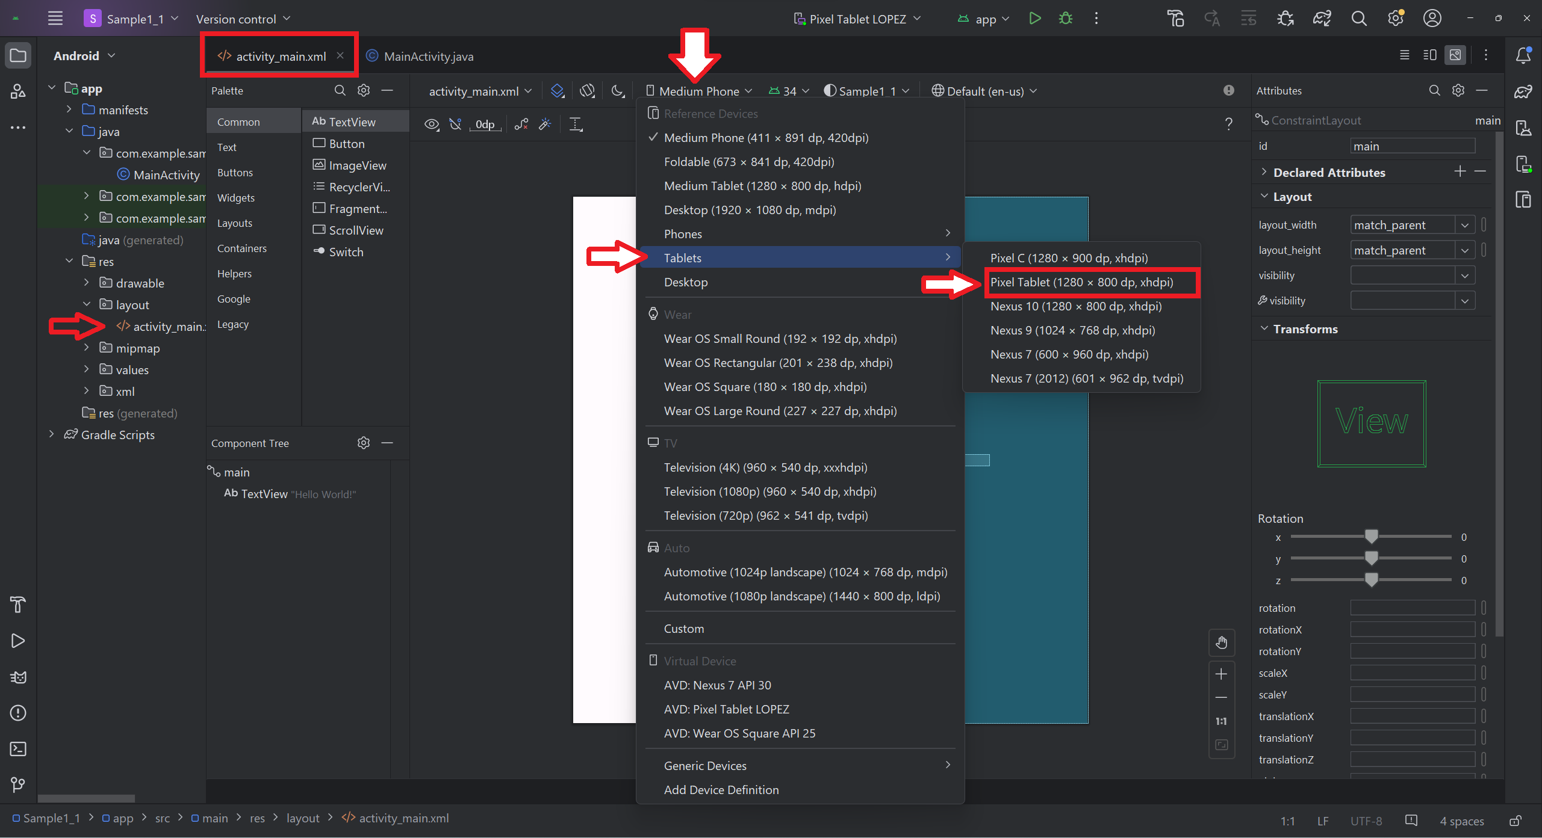Adjust rotation x slider
This screenshot has height=838, width=1542.
click(x=1371, y=536)
